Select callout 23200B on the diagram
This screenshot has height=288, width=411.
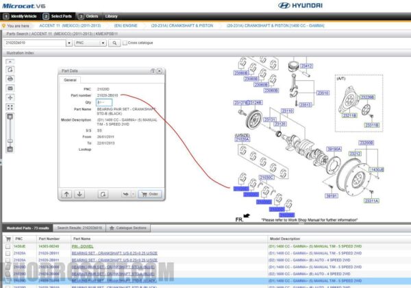366,143
